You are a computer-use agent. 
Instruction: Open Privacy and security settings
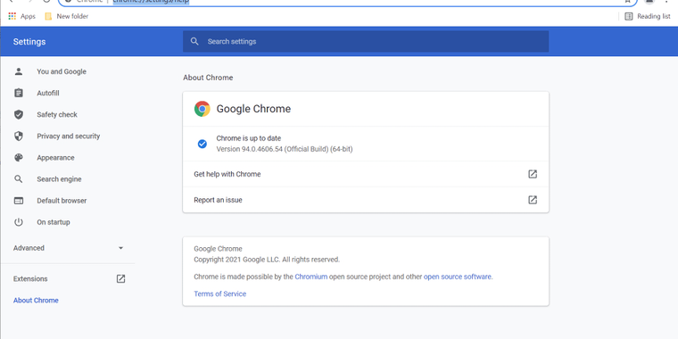[68, 136]
